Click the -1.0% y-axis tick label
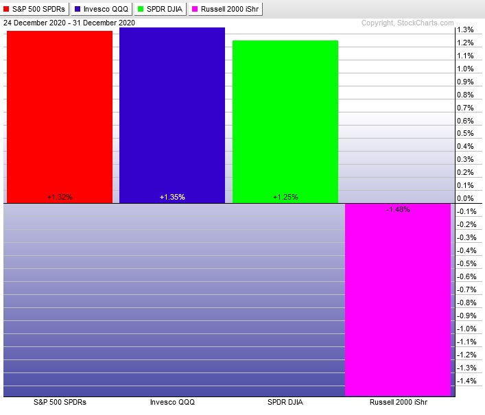Screen dimensions: 485x415 point(466,329)
